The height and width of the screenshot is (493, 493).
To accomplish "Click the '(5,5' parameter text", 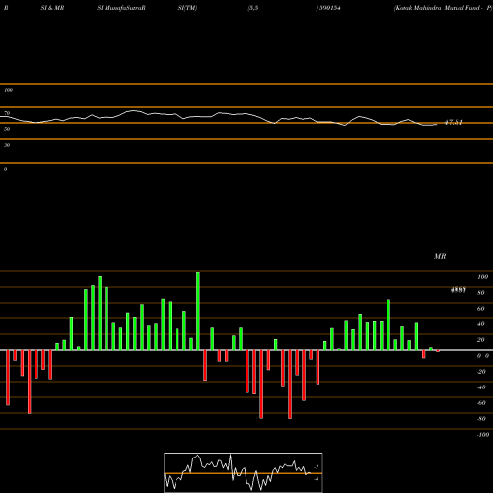I will coord(252,8).
